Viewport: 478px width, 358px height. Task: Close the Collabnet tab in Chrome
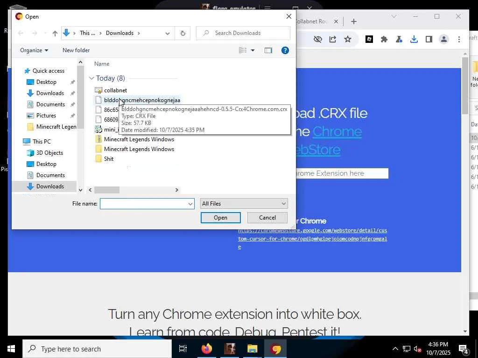pyautogui.click(x=336, y=21)
